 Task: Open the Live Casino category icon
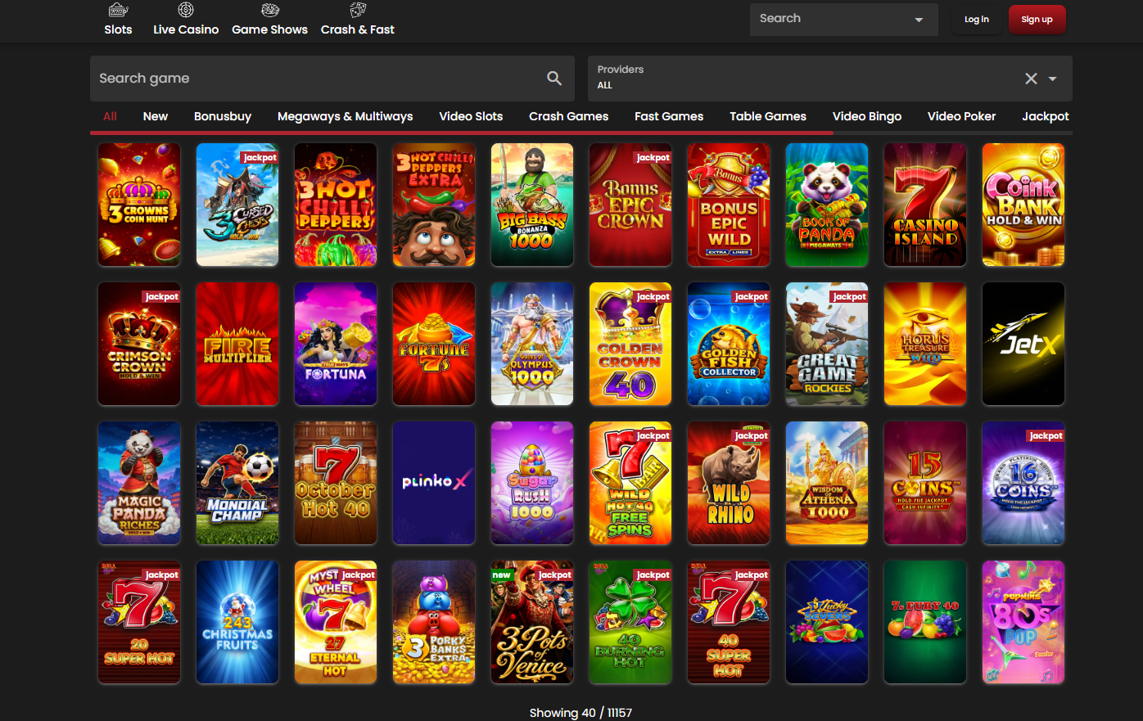point(186,11)
